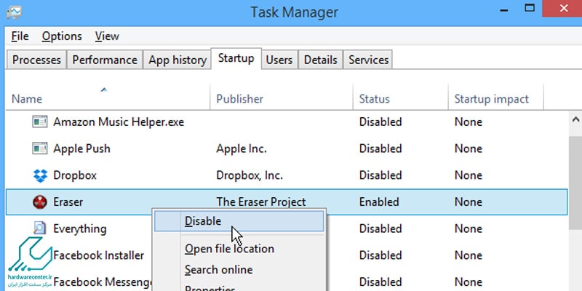Select the Apple Push entry
Image resolution: width=582 pixels, height=291 pixels.
click(x=81, y=148)
